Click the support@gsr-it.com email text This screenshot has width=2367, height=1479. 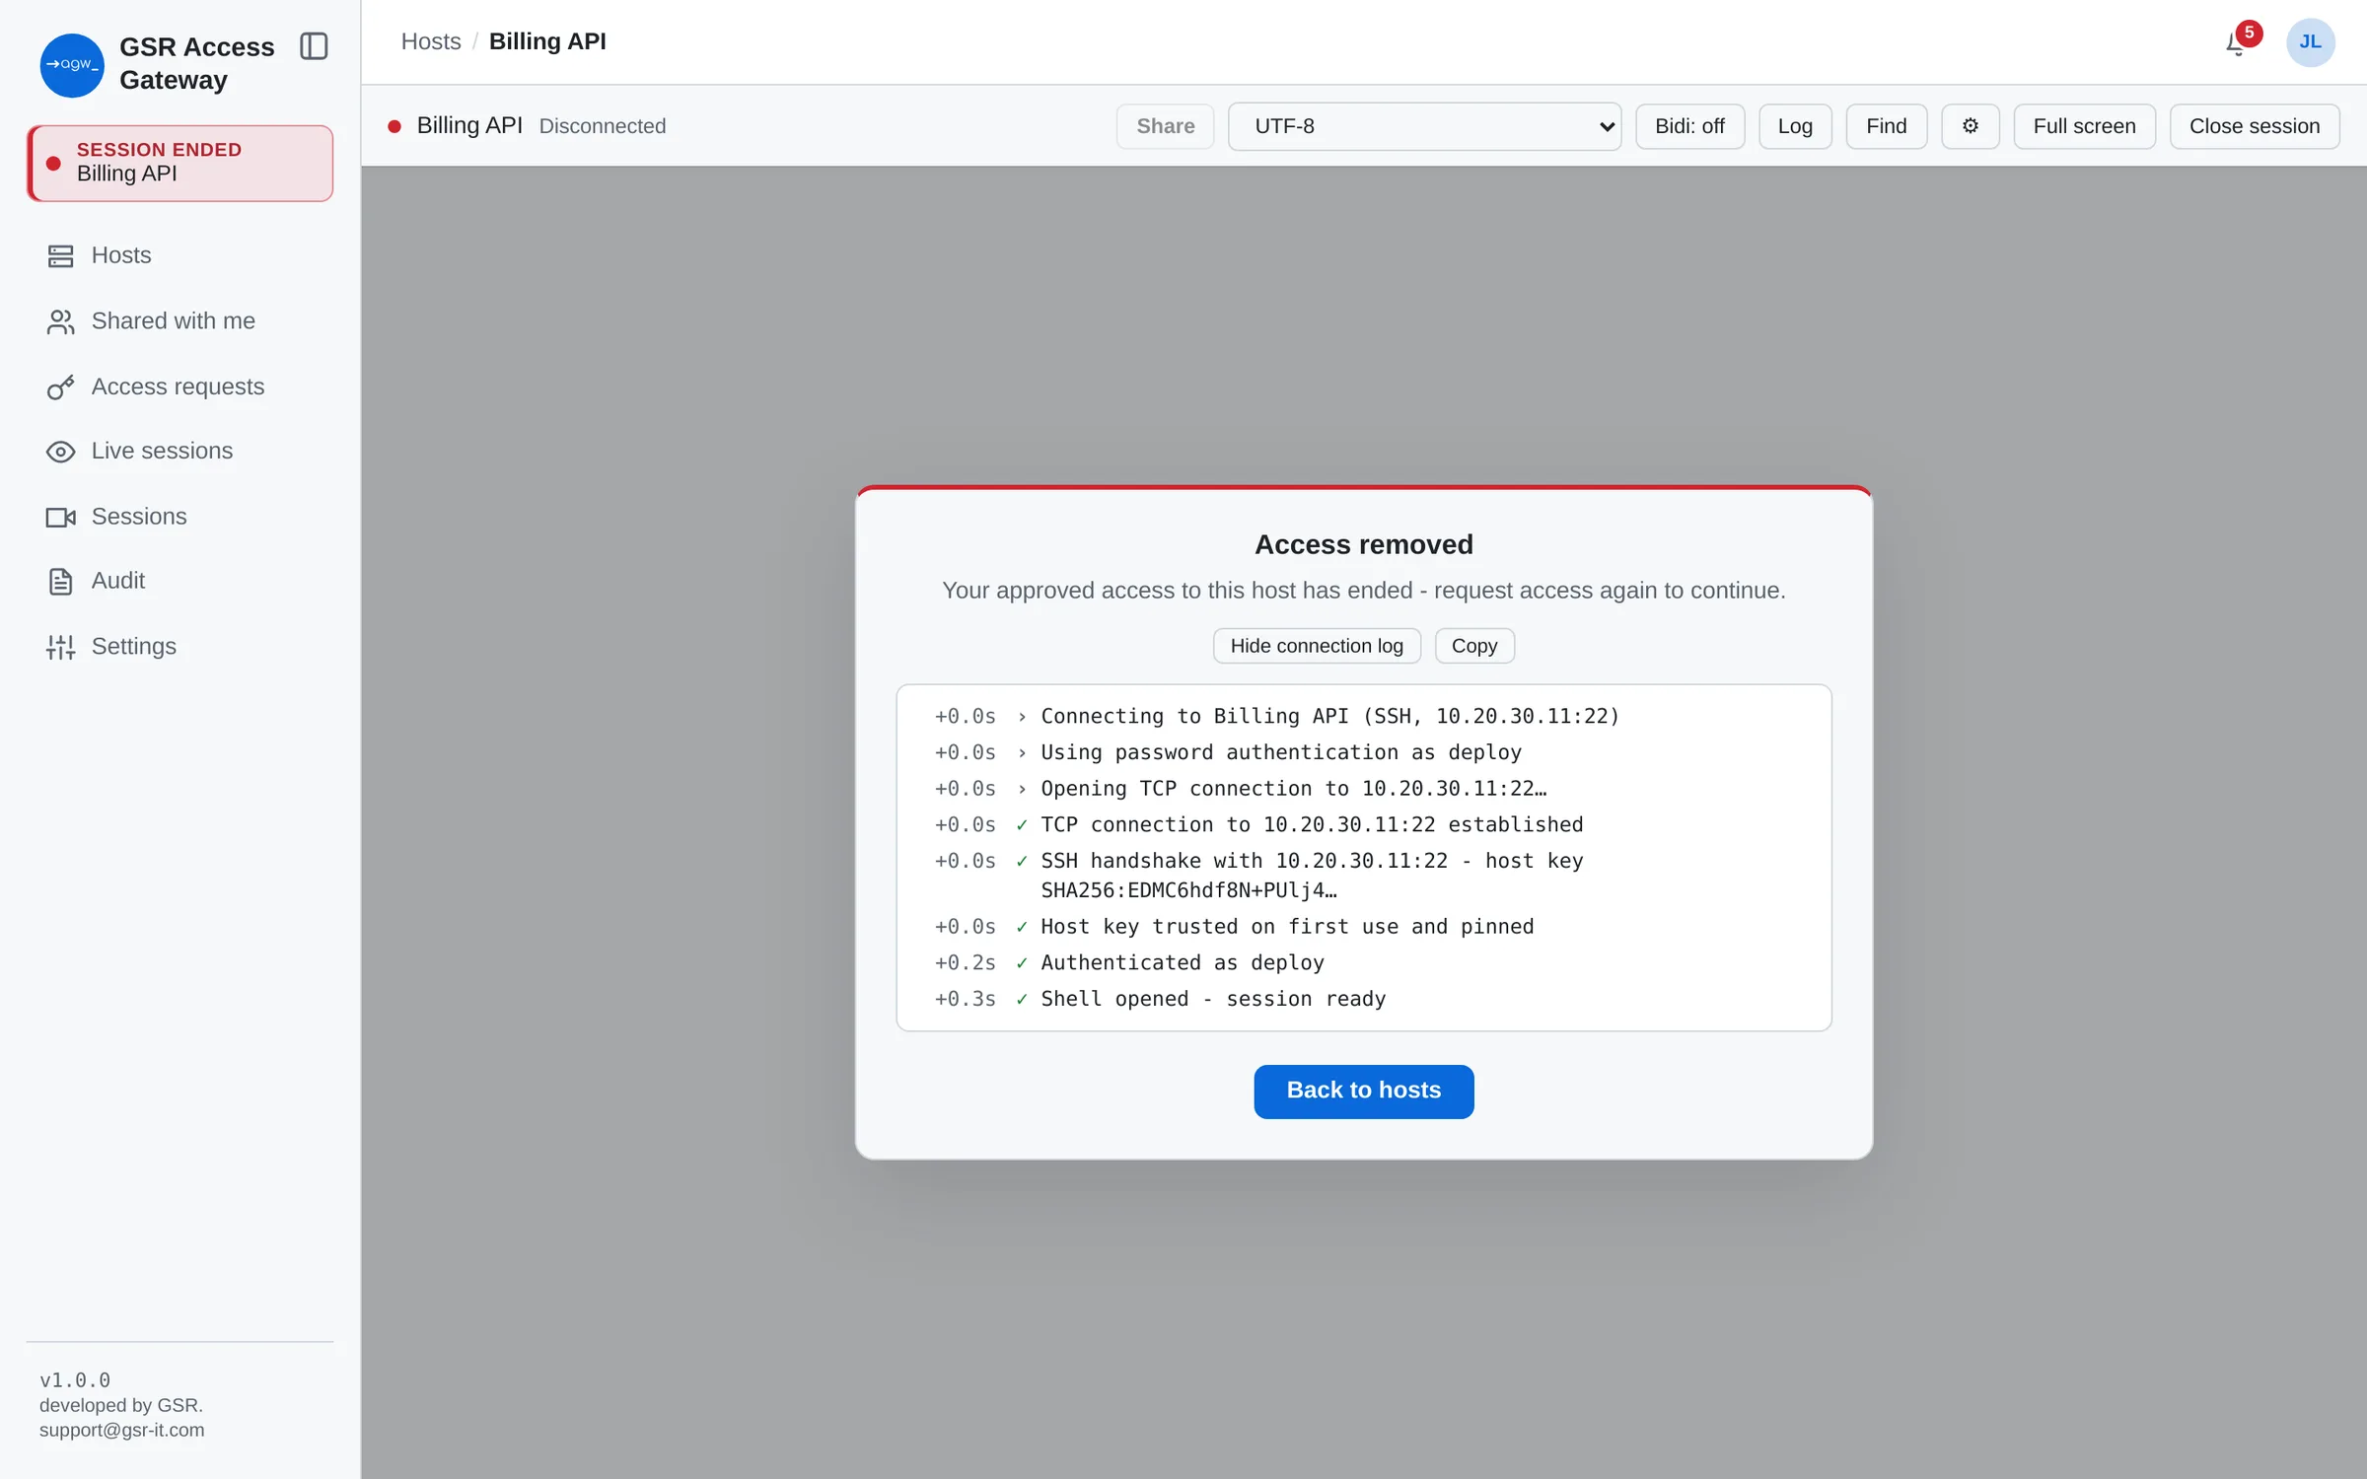121,1430
